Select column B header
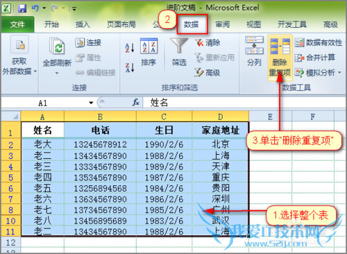Viewport: 347px width, 254px height. point(101,117)
